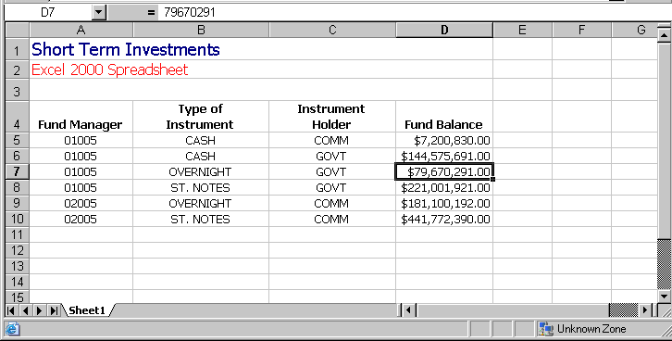Go to previous sheet tab arrow
The height and width of the screenshot is (341, 672).
click(x=26, y=310)
